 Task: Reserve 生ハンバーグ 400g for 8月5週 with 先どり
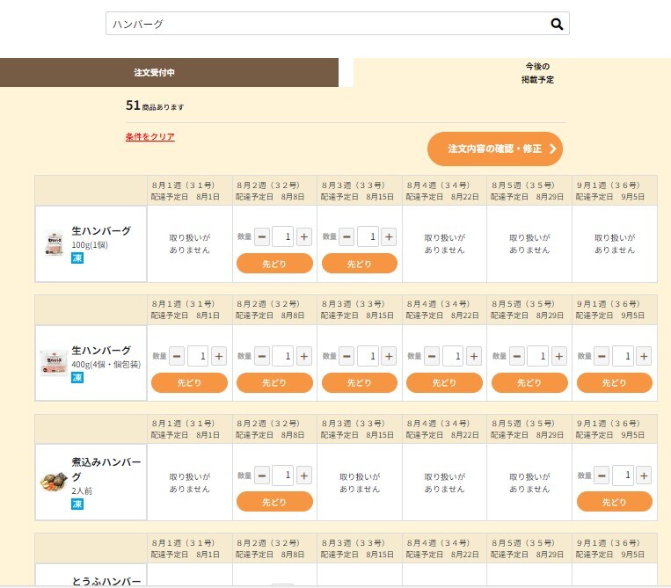pos(529,382)
